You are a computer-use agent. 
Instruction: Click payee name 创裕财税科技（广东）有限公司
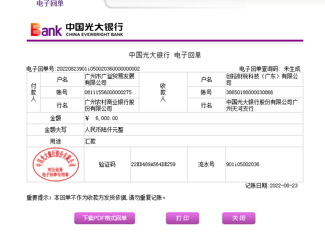tap(262, 79)
